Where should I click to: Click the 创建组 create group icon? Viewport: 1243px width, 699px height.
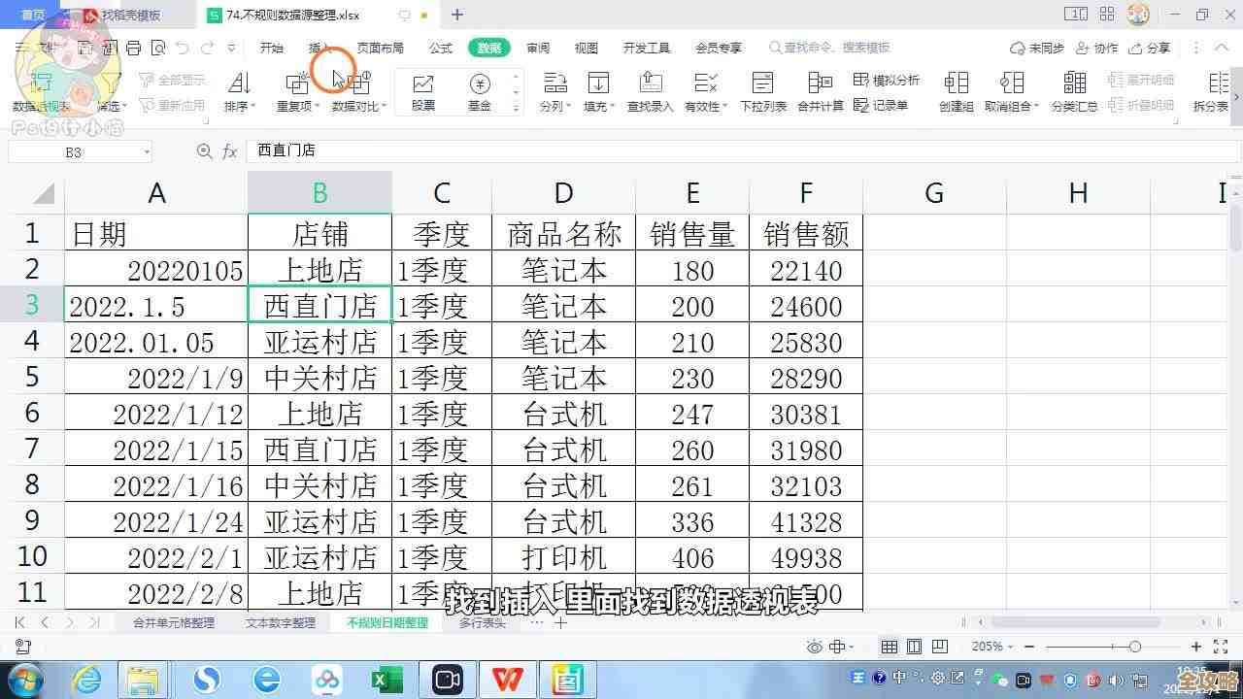[x=956, y=92]
